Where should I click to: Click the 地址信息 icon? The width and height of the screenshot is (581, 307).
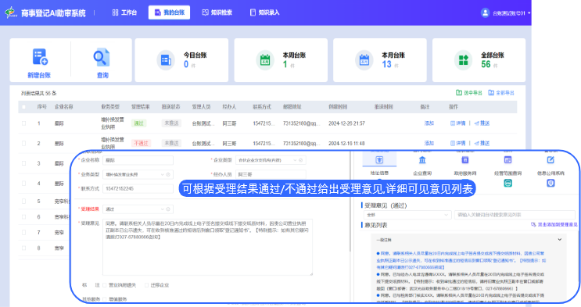pos(379,160)
